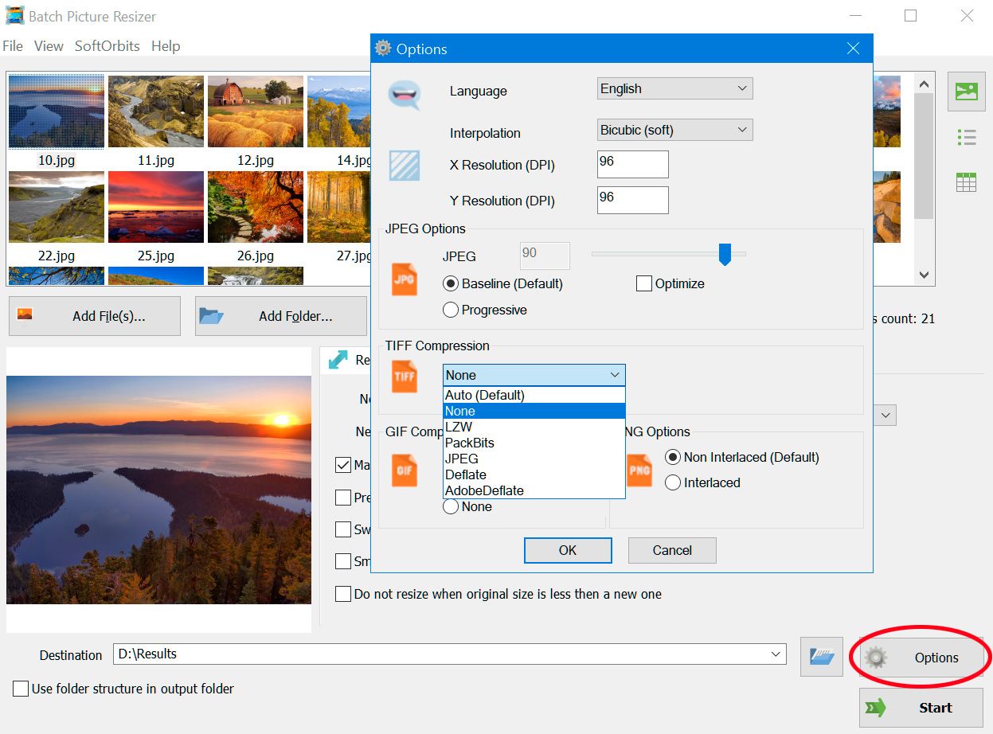Click the JPG file format icon

coord(405,280)
